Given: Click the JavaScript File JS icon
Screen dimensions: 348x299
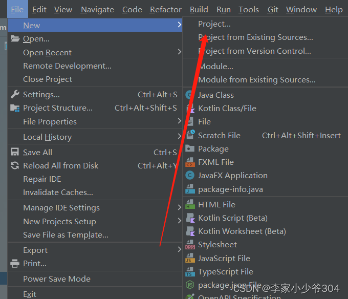Looking at the screenshot, I should pyautogui.click(x=190, y=259).
